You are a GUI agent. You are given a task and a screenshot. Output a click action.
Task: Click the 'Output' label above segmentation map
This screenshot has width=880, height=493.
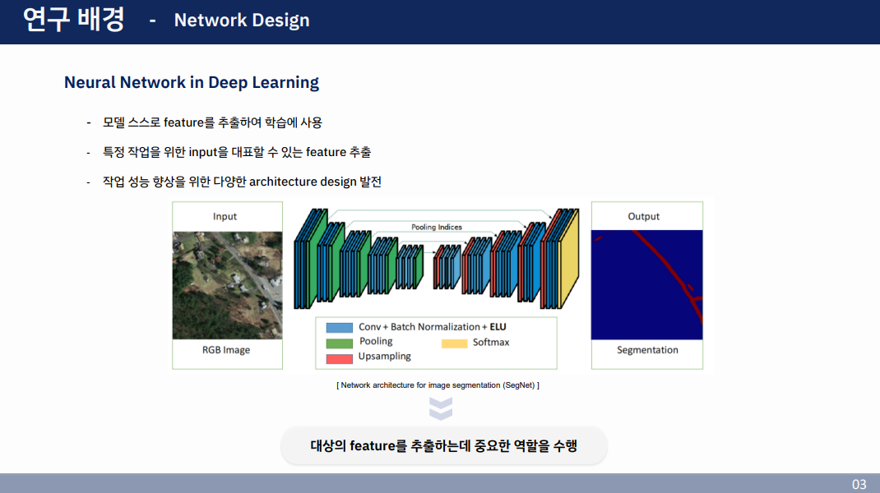644,216
